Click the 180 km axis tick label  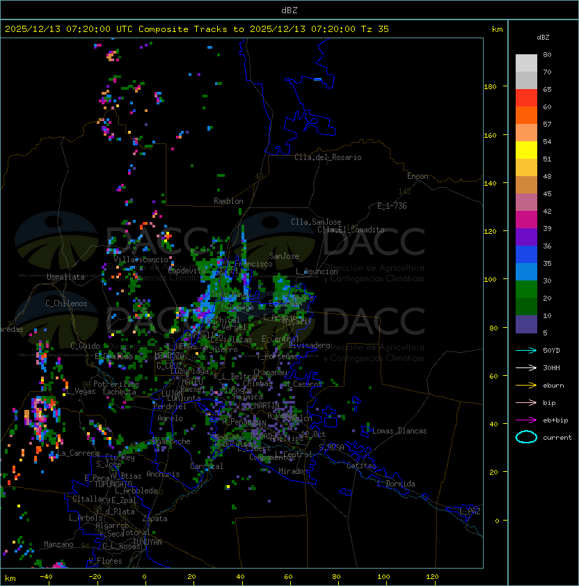(x=490, y=87)
